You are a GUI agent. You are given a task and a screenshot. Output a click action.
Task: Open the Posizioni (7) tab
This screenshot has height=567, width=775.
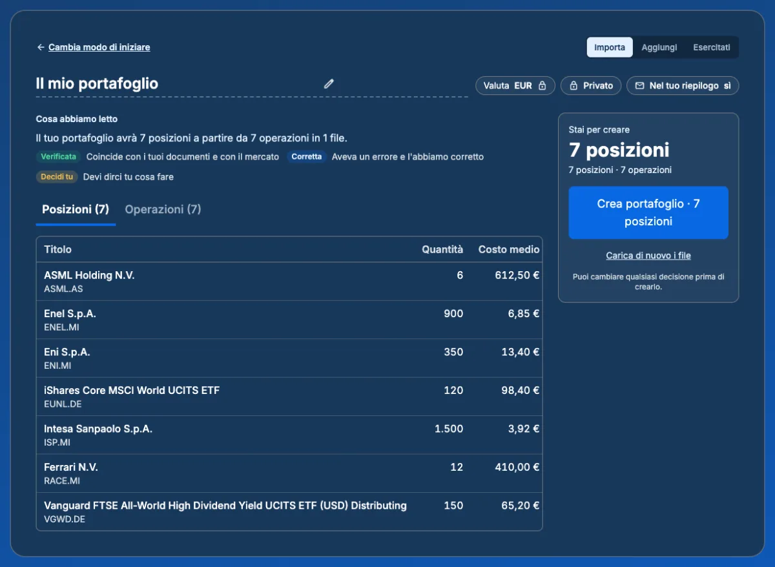pyautogui.click(x=76, y=209)
